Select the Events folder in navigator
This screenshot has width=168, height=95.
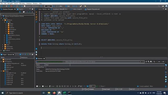(x=12, y=34)
